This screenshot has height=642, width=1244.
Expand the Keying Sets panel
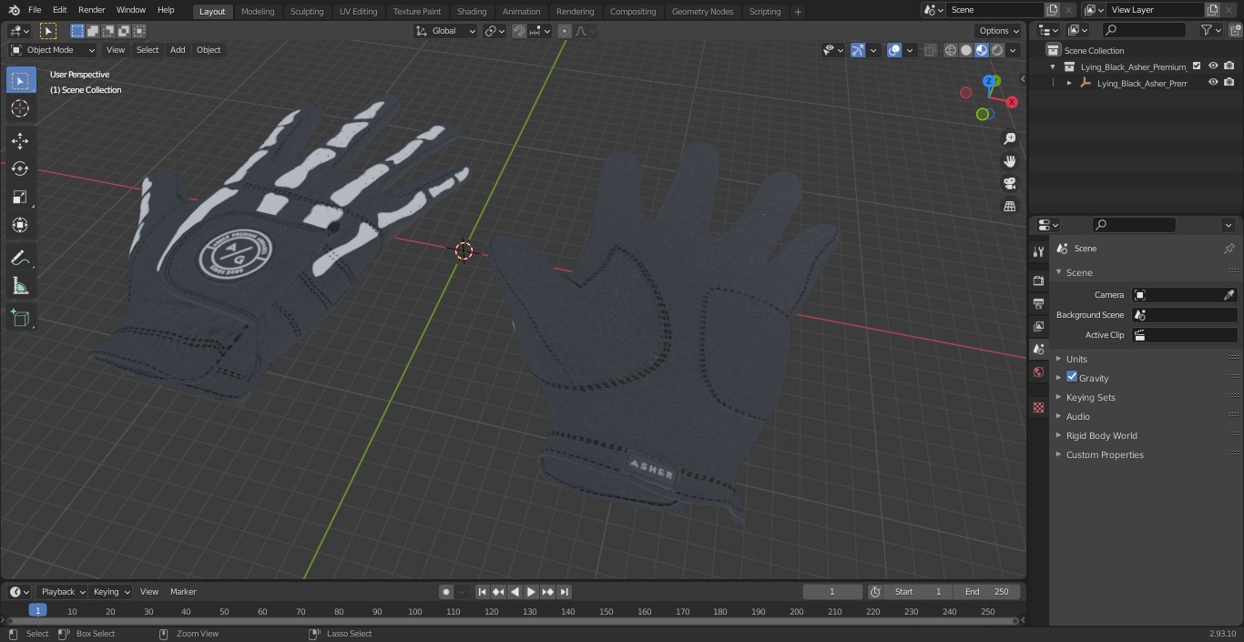tap(1090, 397)
